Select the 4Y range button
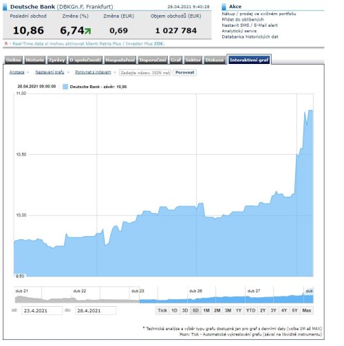 pos(284,311)
